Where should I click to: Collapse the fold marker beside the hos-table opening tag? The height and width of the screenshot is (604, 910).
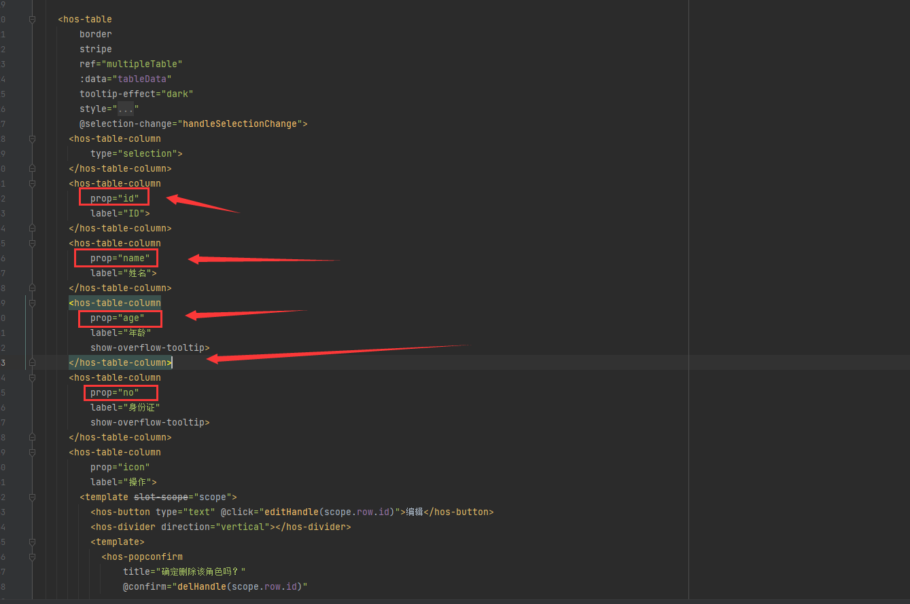[x=32, y=19]
